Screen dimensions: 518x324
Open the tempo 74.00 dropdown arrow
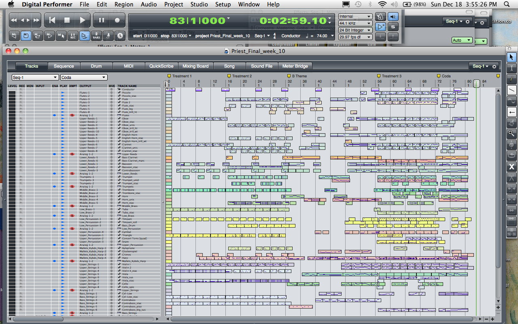[x=333, y=36]
